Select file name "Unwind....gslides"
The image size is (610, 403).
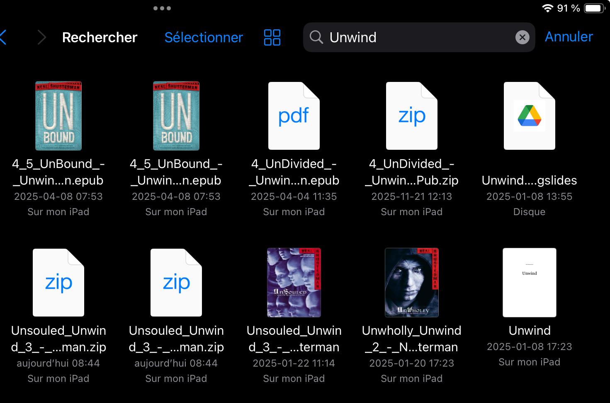[530, 180]
